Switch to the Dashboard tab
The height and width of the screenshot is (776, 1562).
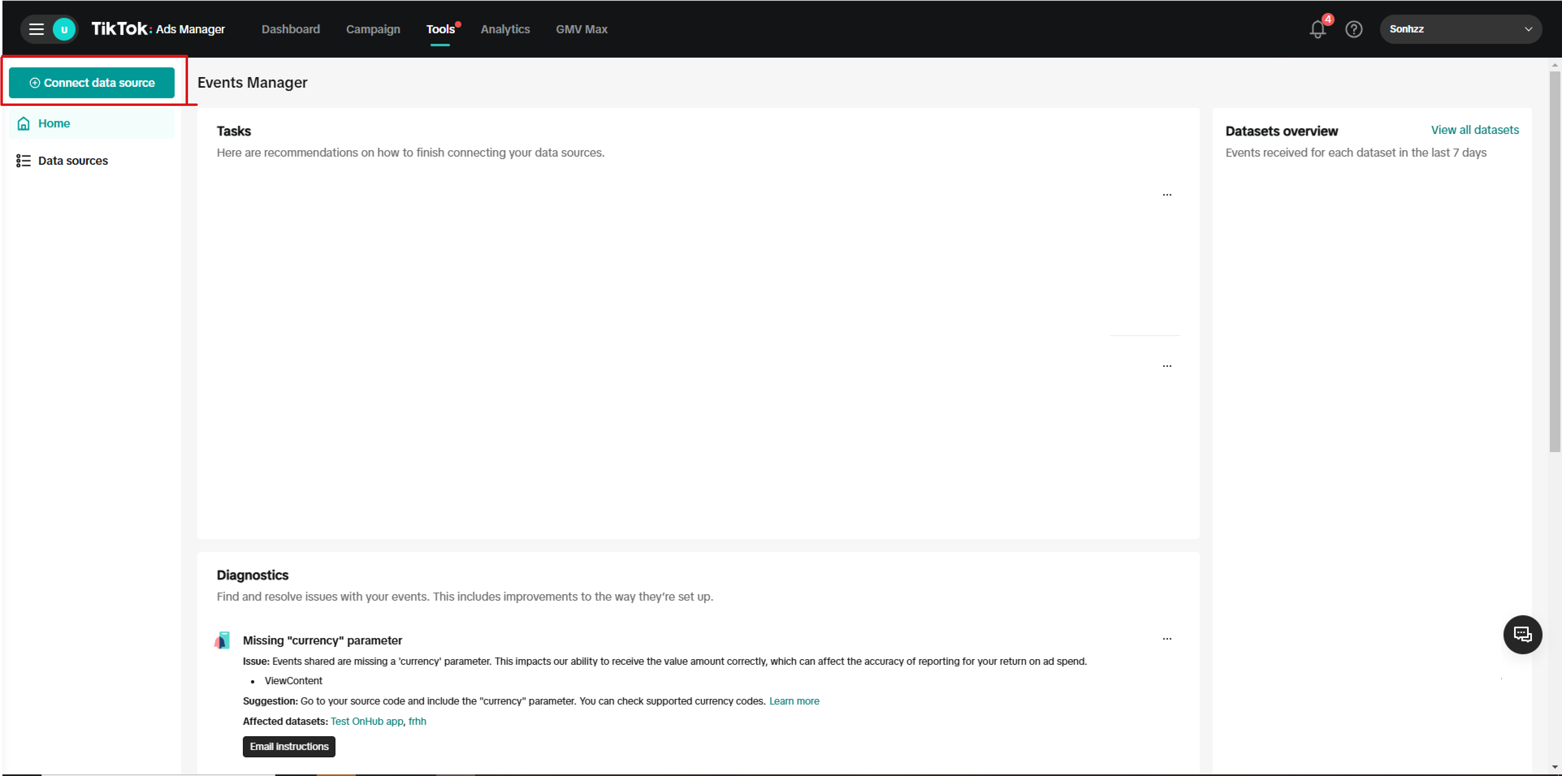pyautogui.click(x=290, y=29)
